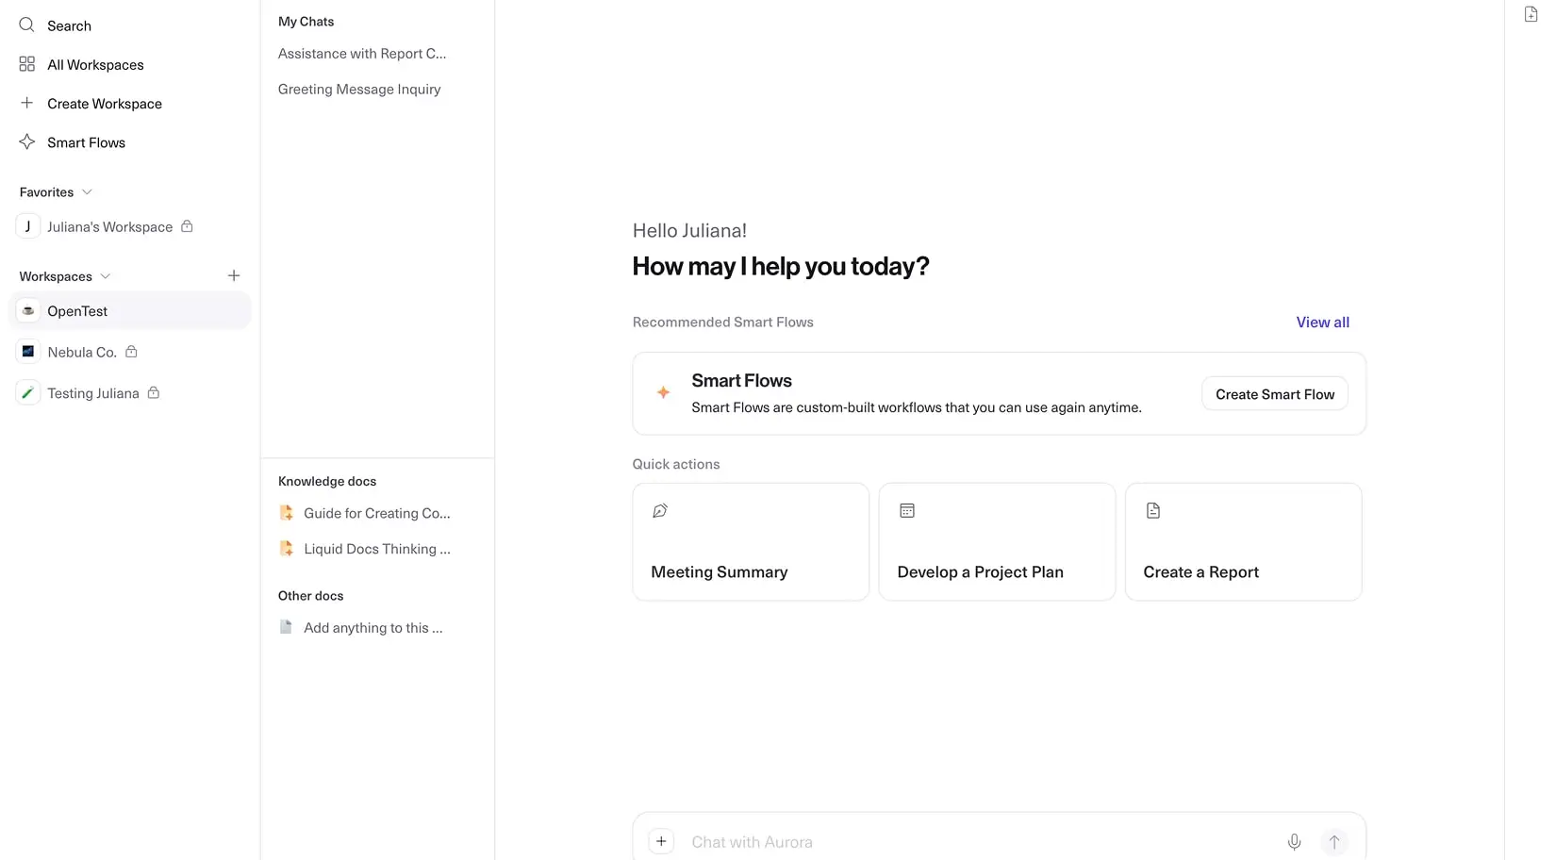Screen dimensions: 1556x860
Task: Click the My Chats heading
Action: pos(306,21)
